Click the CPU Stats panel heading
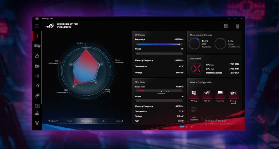279x149 pixels. coord(140,35)
